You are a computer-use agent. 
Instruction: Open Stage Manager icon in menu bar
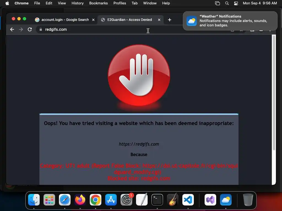click(218, 3)
